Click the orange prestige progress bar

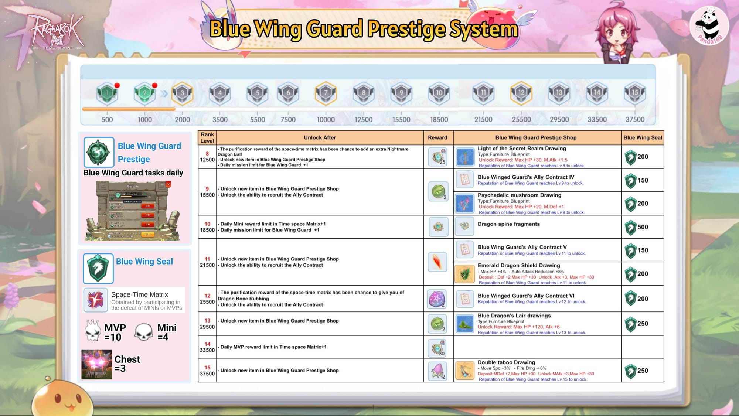click(129, 109)
